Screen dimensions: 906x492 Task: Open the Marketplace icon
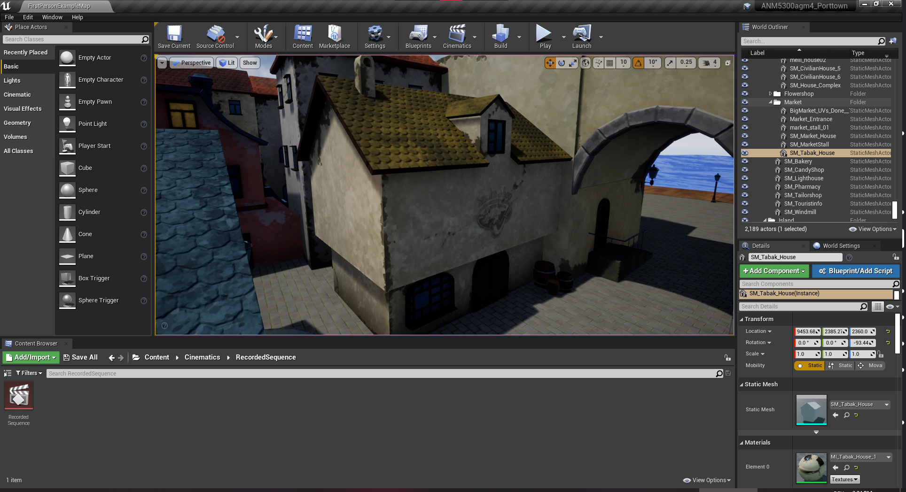tap(335, 37)
